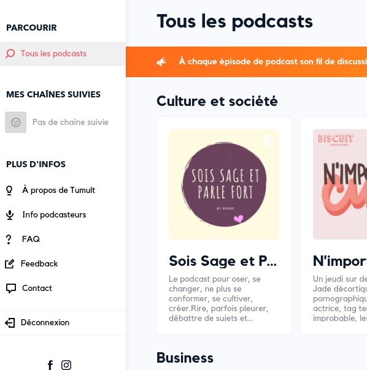367x370 pixels.
Task: Click the Sois Sage et P... podcast title
Action: click(x=223, y=261)
